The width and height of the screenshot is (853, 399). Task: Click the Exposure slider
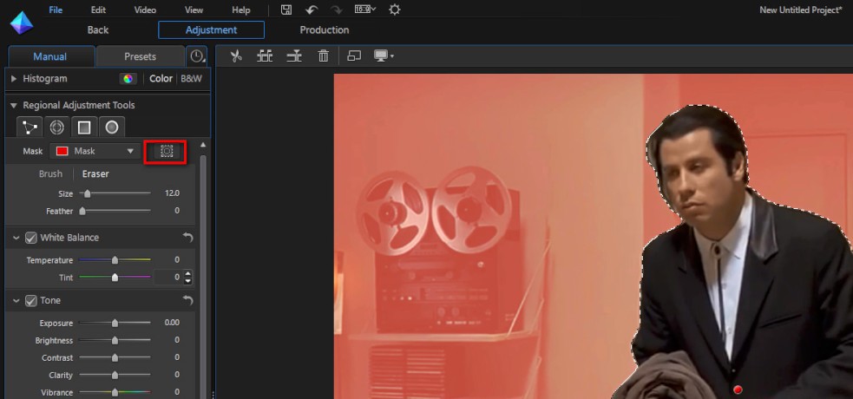(115, 323)
